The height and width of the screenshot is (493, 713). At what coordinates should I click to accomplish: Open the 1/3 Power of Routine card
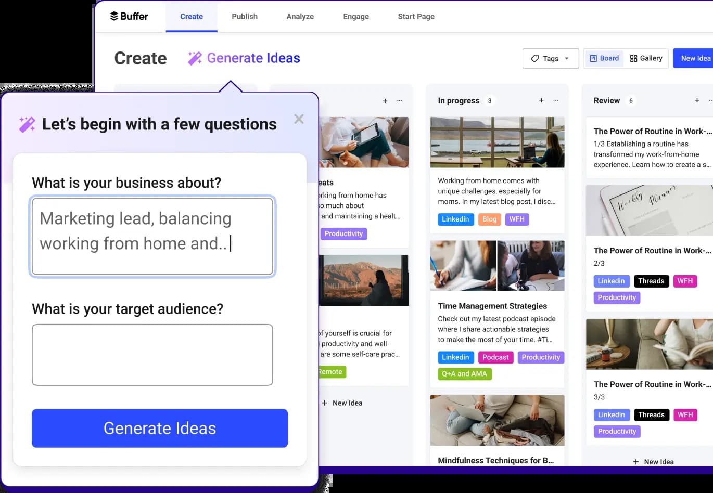(x=650, y=148)
